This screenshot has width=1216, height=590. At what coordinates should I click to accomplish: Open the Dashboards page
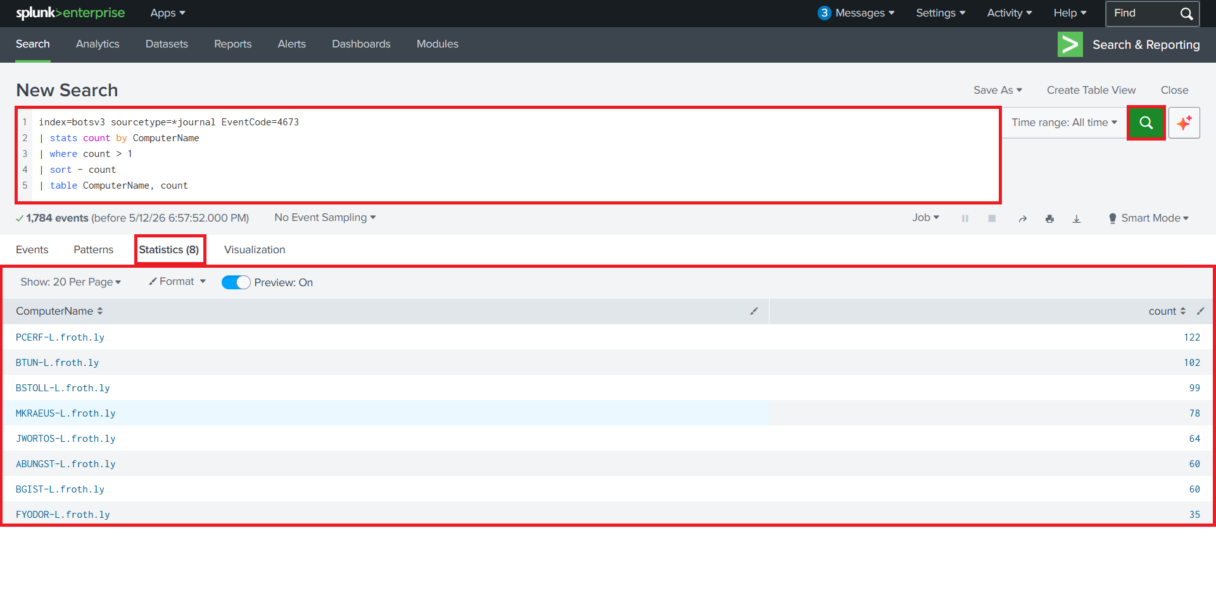coord(361,44)
